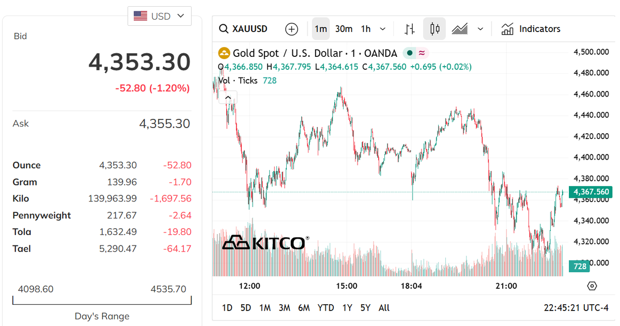
Task: Click the compare/add symbol plus icon
Action: tap(291, 29)
